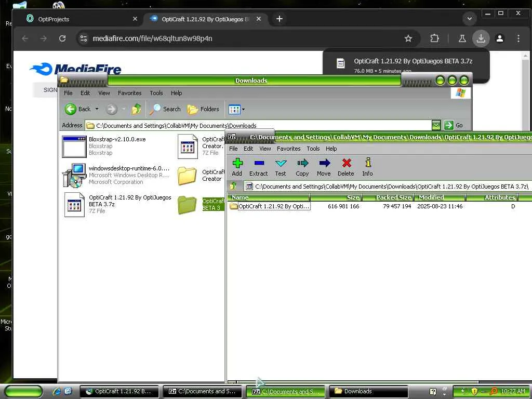This screenshot has width=532, height=399.
Task: Click the Explorer Up folder icon
Action: pyautogui.click(x=137, y=109)
